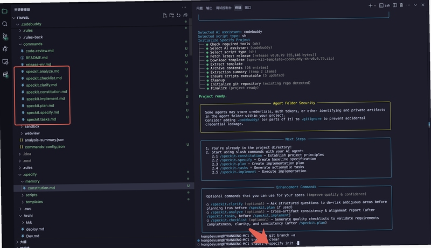Open README.md in commands folder
This screenshot has width=431, height=248.
37,58
